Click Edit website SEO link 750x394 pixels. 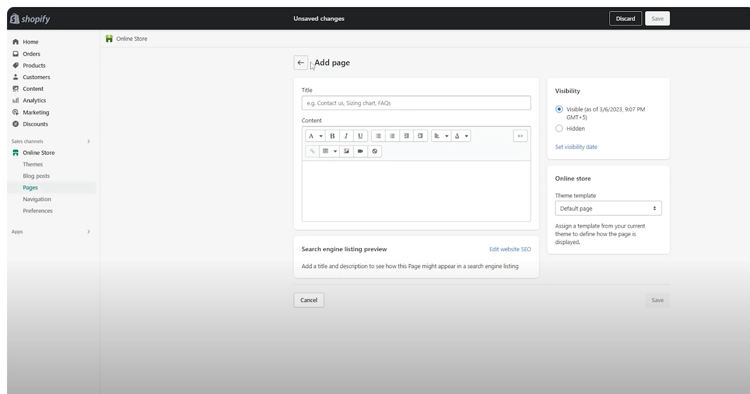[x=511, y=249]
